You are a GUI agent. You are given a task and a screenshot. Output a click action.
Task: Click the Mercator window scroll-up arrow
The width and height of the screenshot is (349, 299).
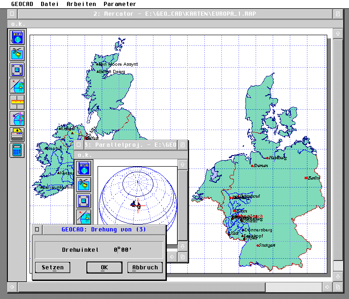pyautogui.click(x=337, y=34)
